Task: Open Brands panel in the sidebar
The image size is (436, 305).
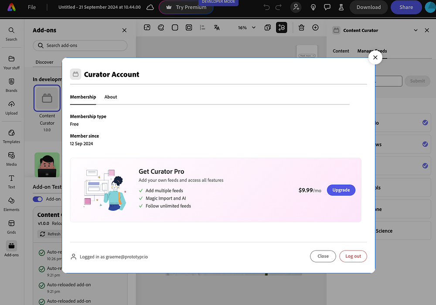Action: pyautogui.click(x=11, y=85)
